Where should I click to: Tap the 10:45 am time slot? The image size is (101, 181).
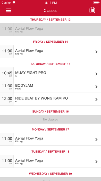pyautogui.click(x=7, y=74)
